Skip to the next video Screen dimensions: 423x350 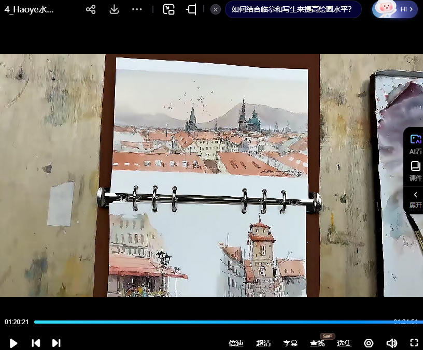pos(56,343)
